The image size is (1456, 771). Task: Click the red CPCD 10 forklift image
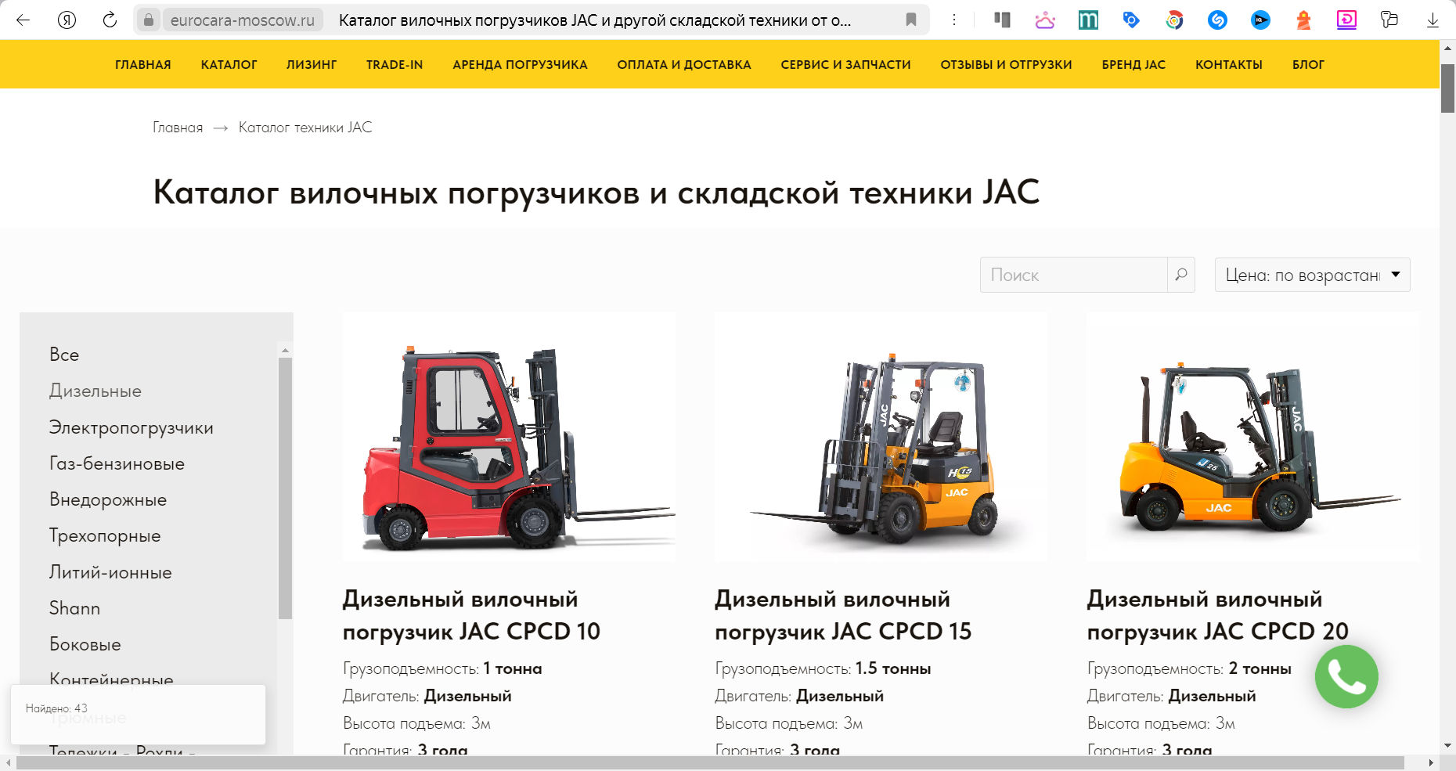(509, 437)
